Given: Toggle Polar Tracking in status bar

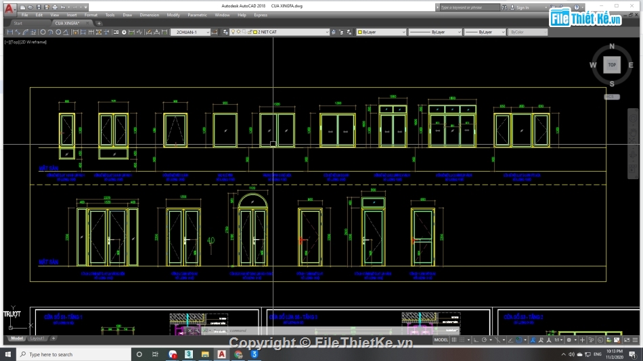Looking at the screenshot, I should click(x=485, y=339).
